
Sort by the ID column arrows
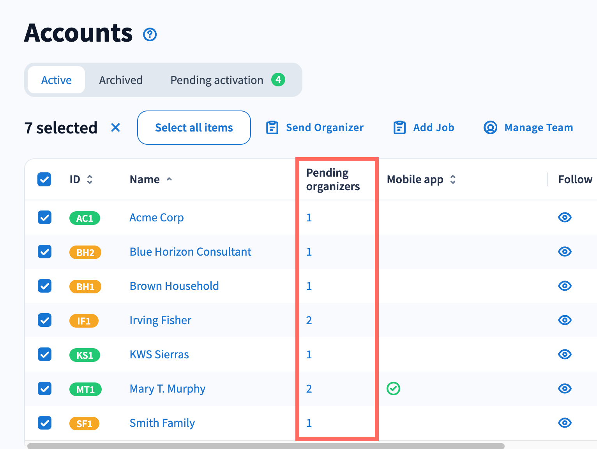(90, 179)
